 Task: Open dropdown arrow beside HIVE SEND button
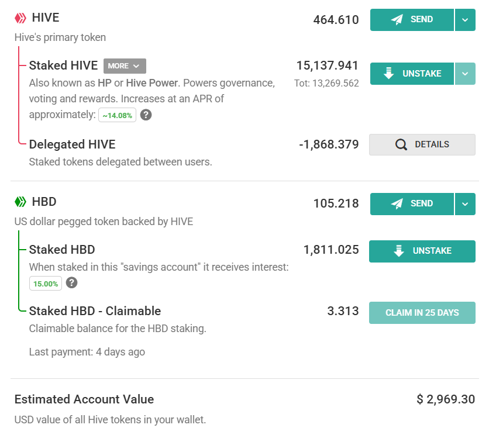click(x=465, y=20)
